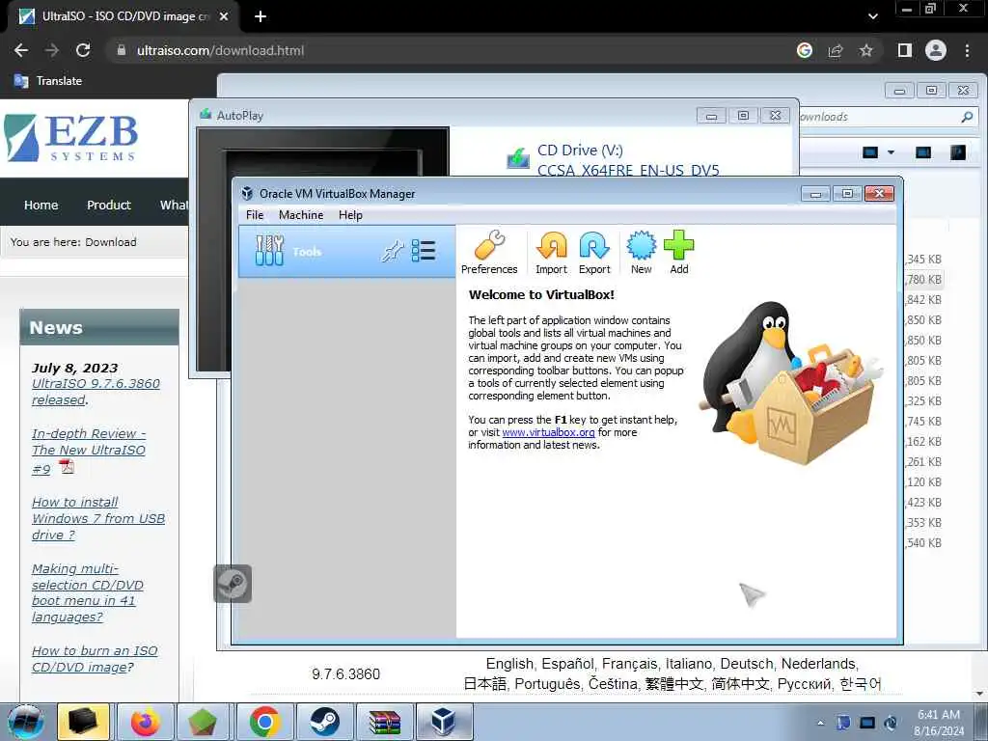Image resolution: width=988 pixels, height=741 pixels.
Task: Click the Export appliance icon
Action: (x=594, y=253)
